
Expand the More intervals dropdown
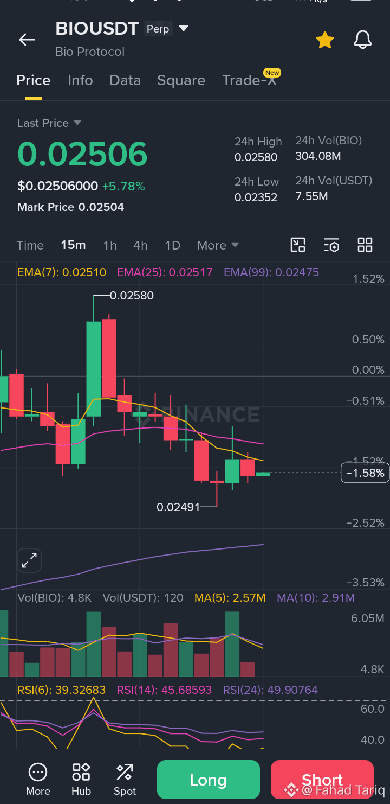point(218,245)
